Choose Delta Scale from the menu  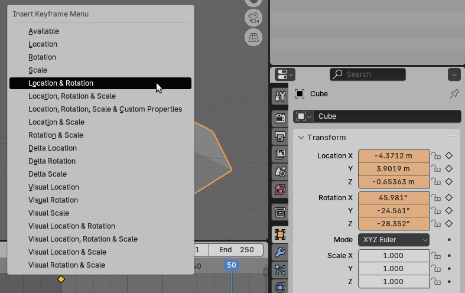pos(100,174)
